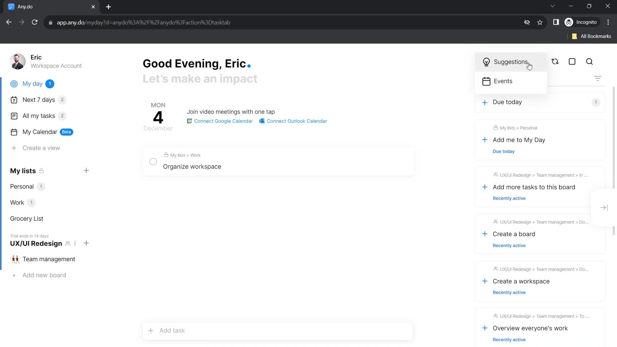Click the refresh/sync icon
This screenshot has height=347, width=617.
point(555,61)
